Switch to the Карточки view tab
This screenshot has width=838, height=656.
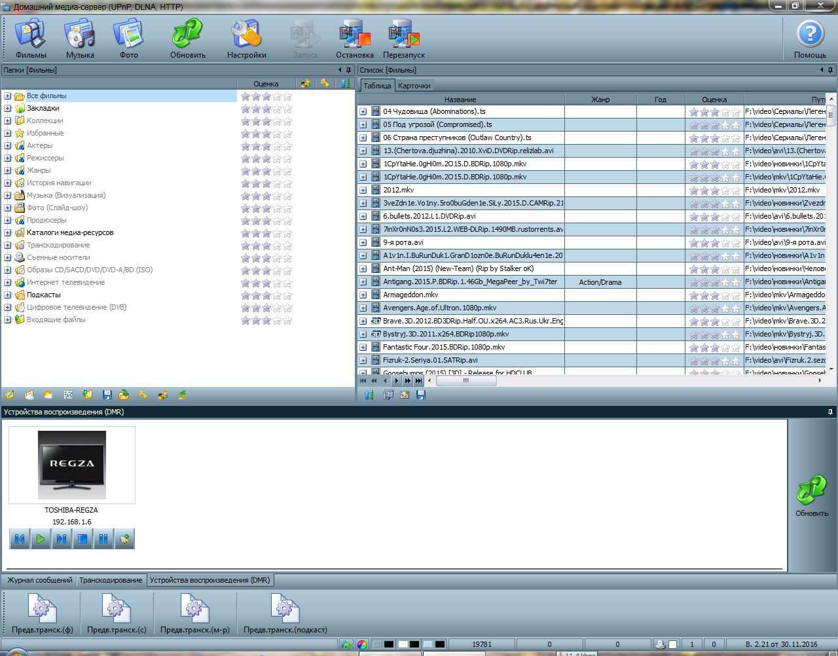click(414, 86)
